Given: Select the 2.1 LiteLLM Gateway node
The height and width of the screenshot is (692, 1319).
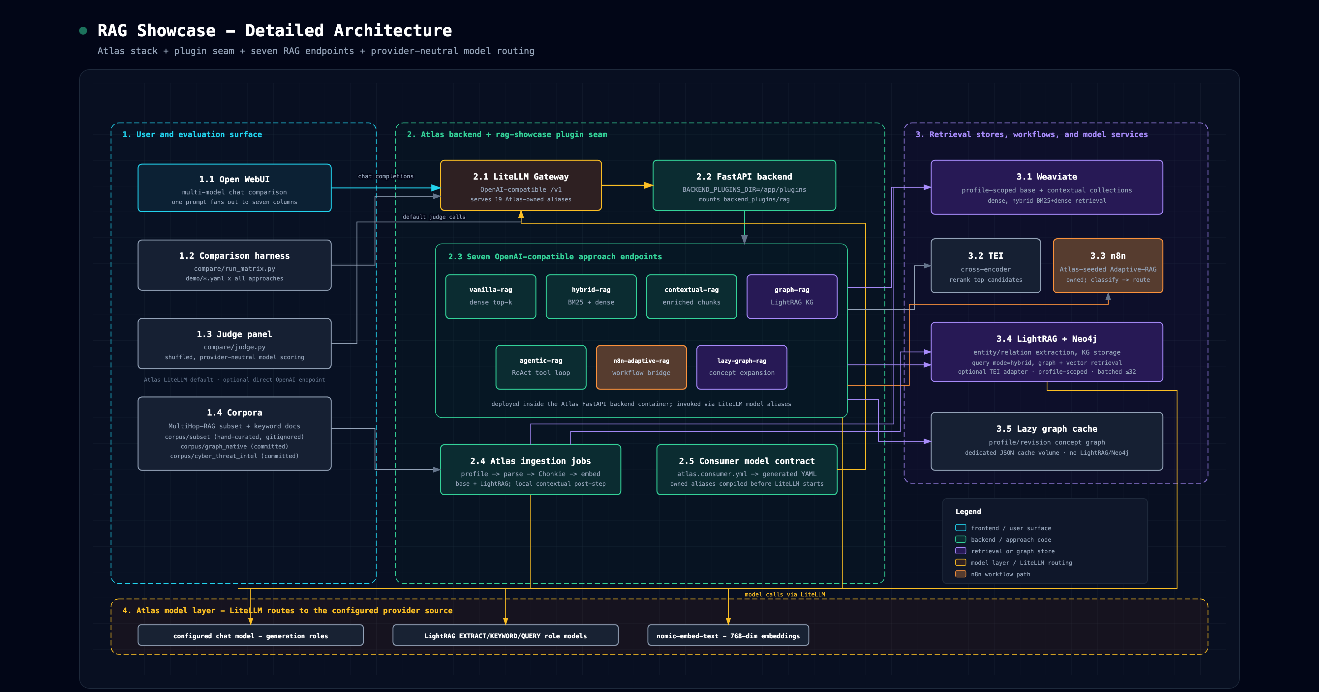Looking at the screenshot, I should coord(521,185).
